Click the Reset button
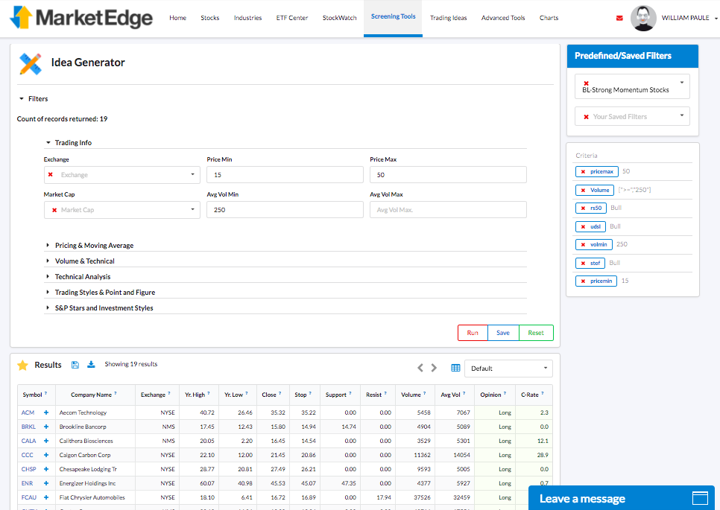 point(536,333)
